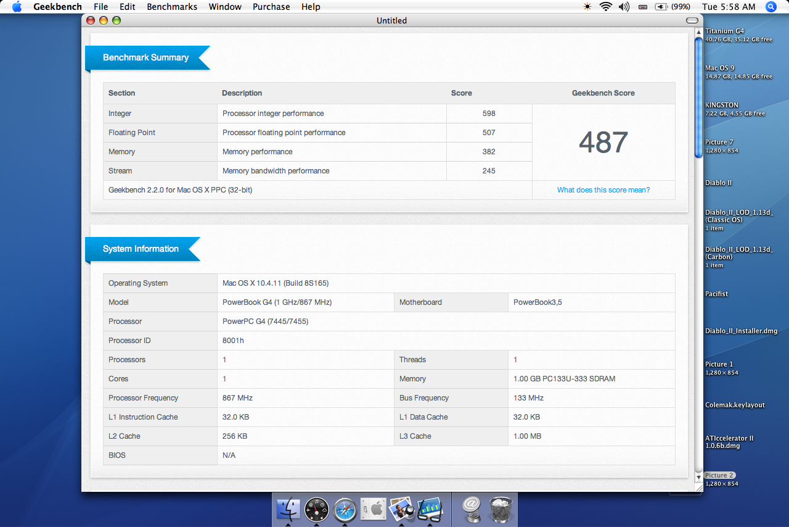This screenshot has width=789, height=527.
Task: Click the vertical scrollbar thumb in Geekbench window
Action: pyautogui.click(x=698, y=98)
